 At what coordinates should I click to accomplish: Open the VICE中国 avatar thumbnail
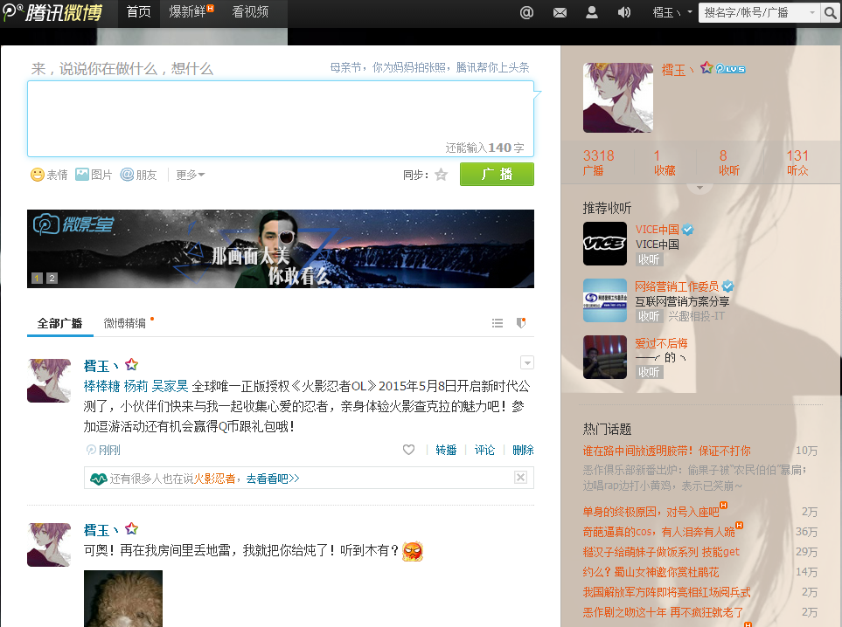pyautogui.click(x=605, y=244)
